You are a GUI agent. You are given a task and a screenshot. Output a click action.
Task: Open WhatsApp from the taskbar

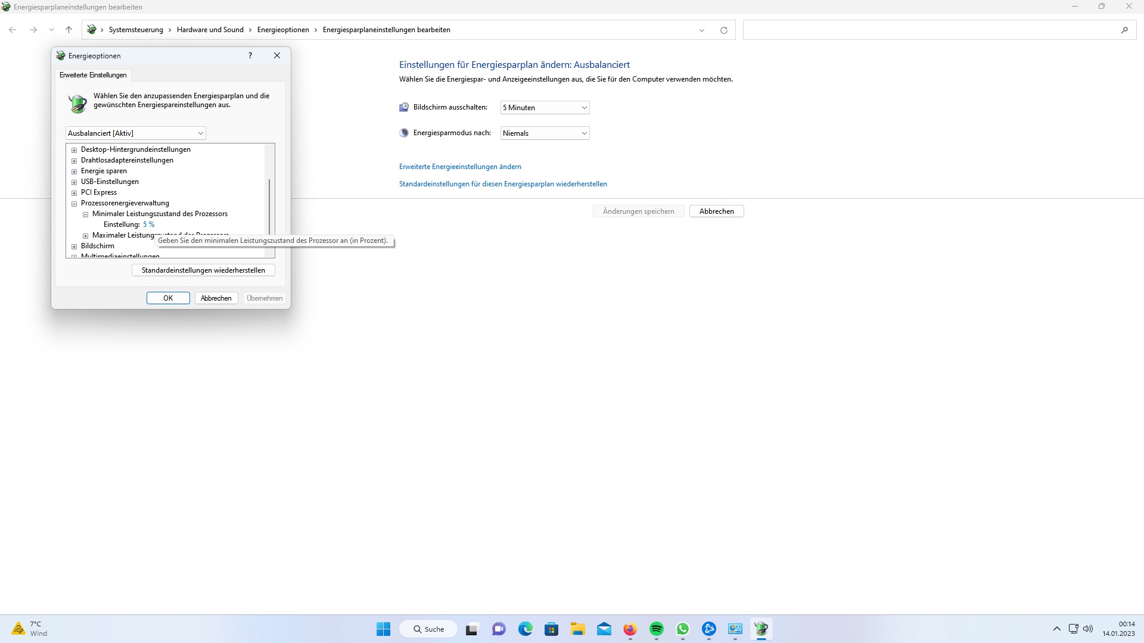(x=683, y=629)
